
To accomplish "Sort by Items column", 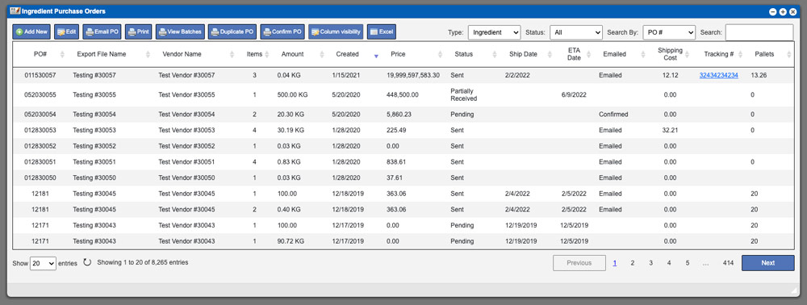I will click(254, 54).
